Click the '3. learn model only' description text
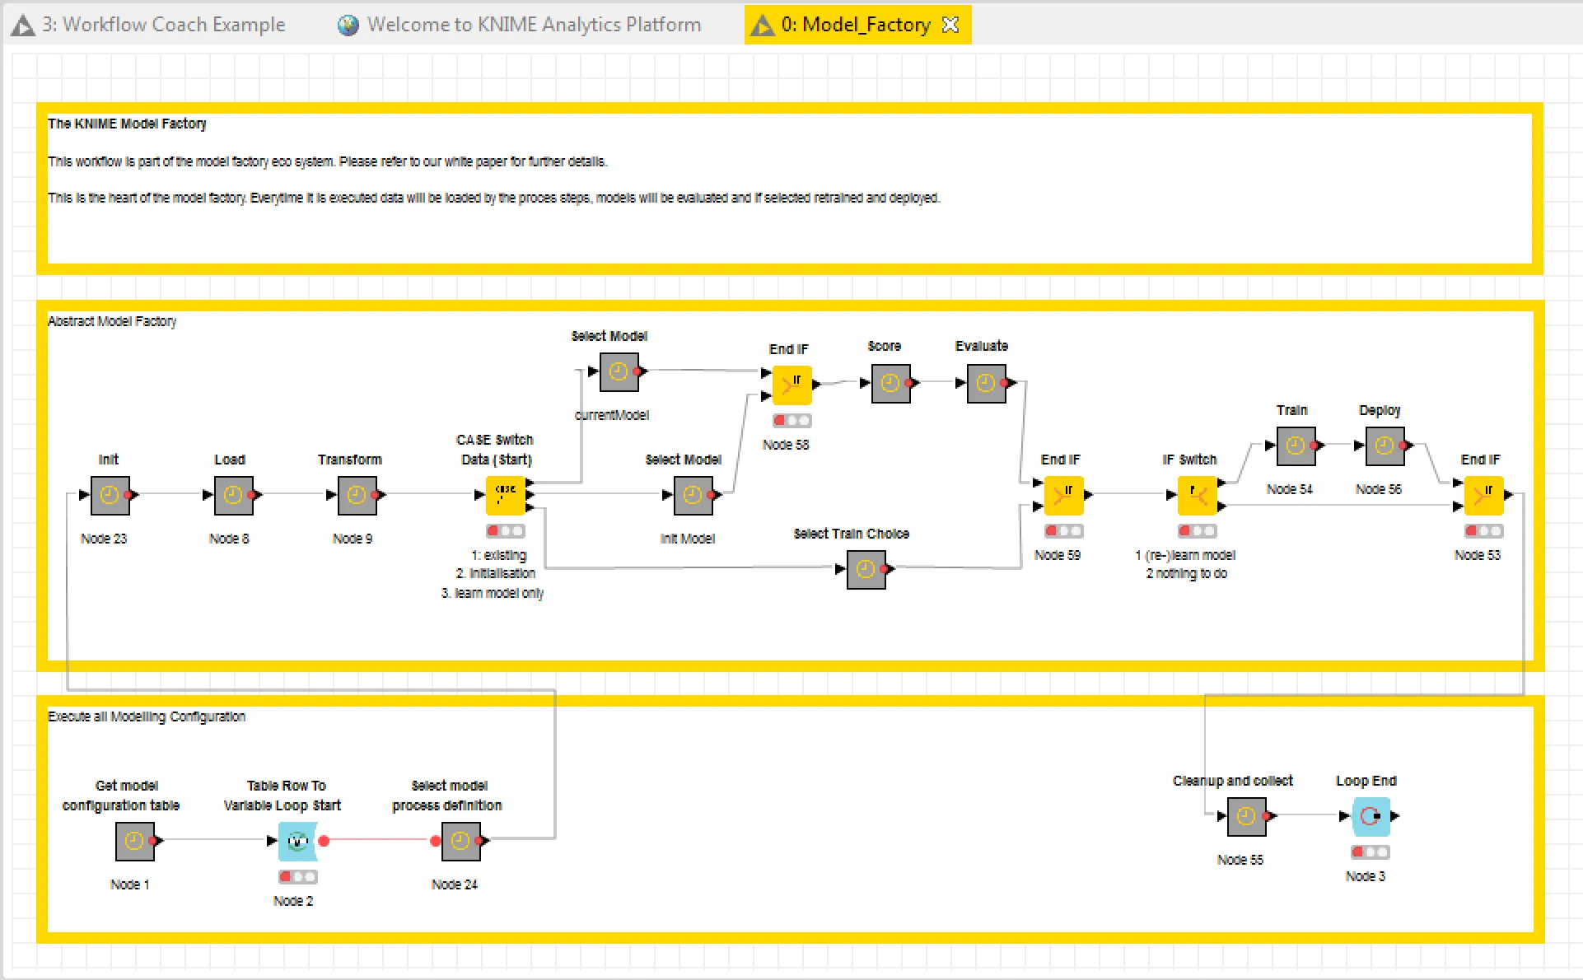1583x980 pixels. pyautogui.click(x=493, y=593)
